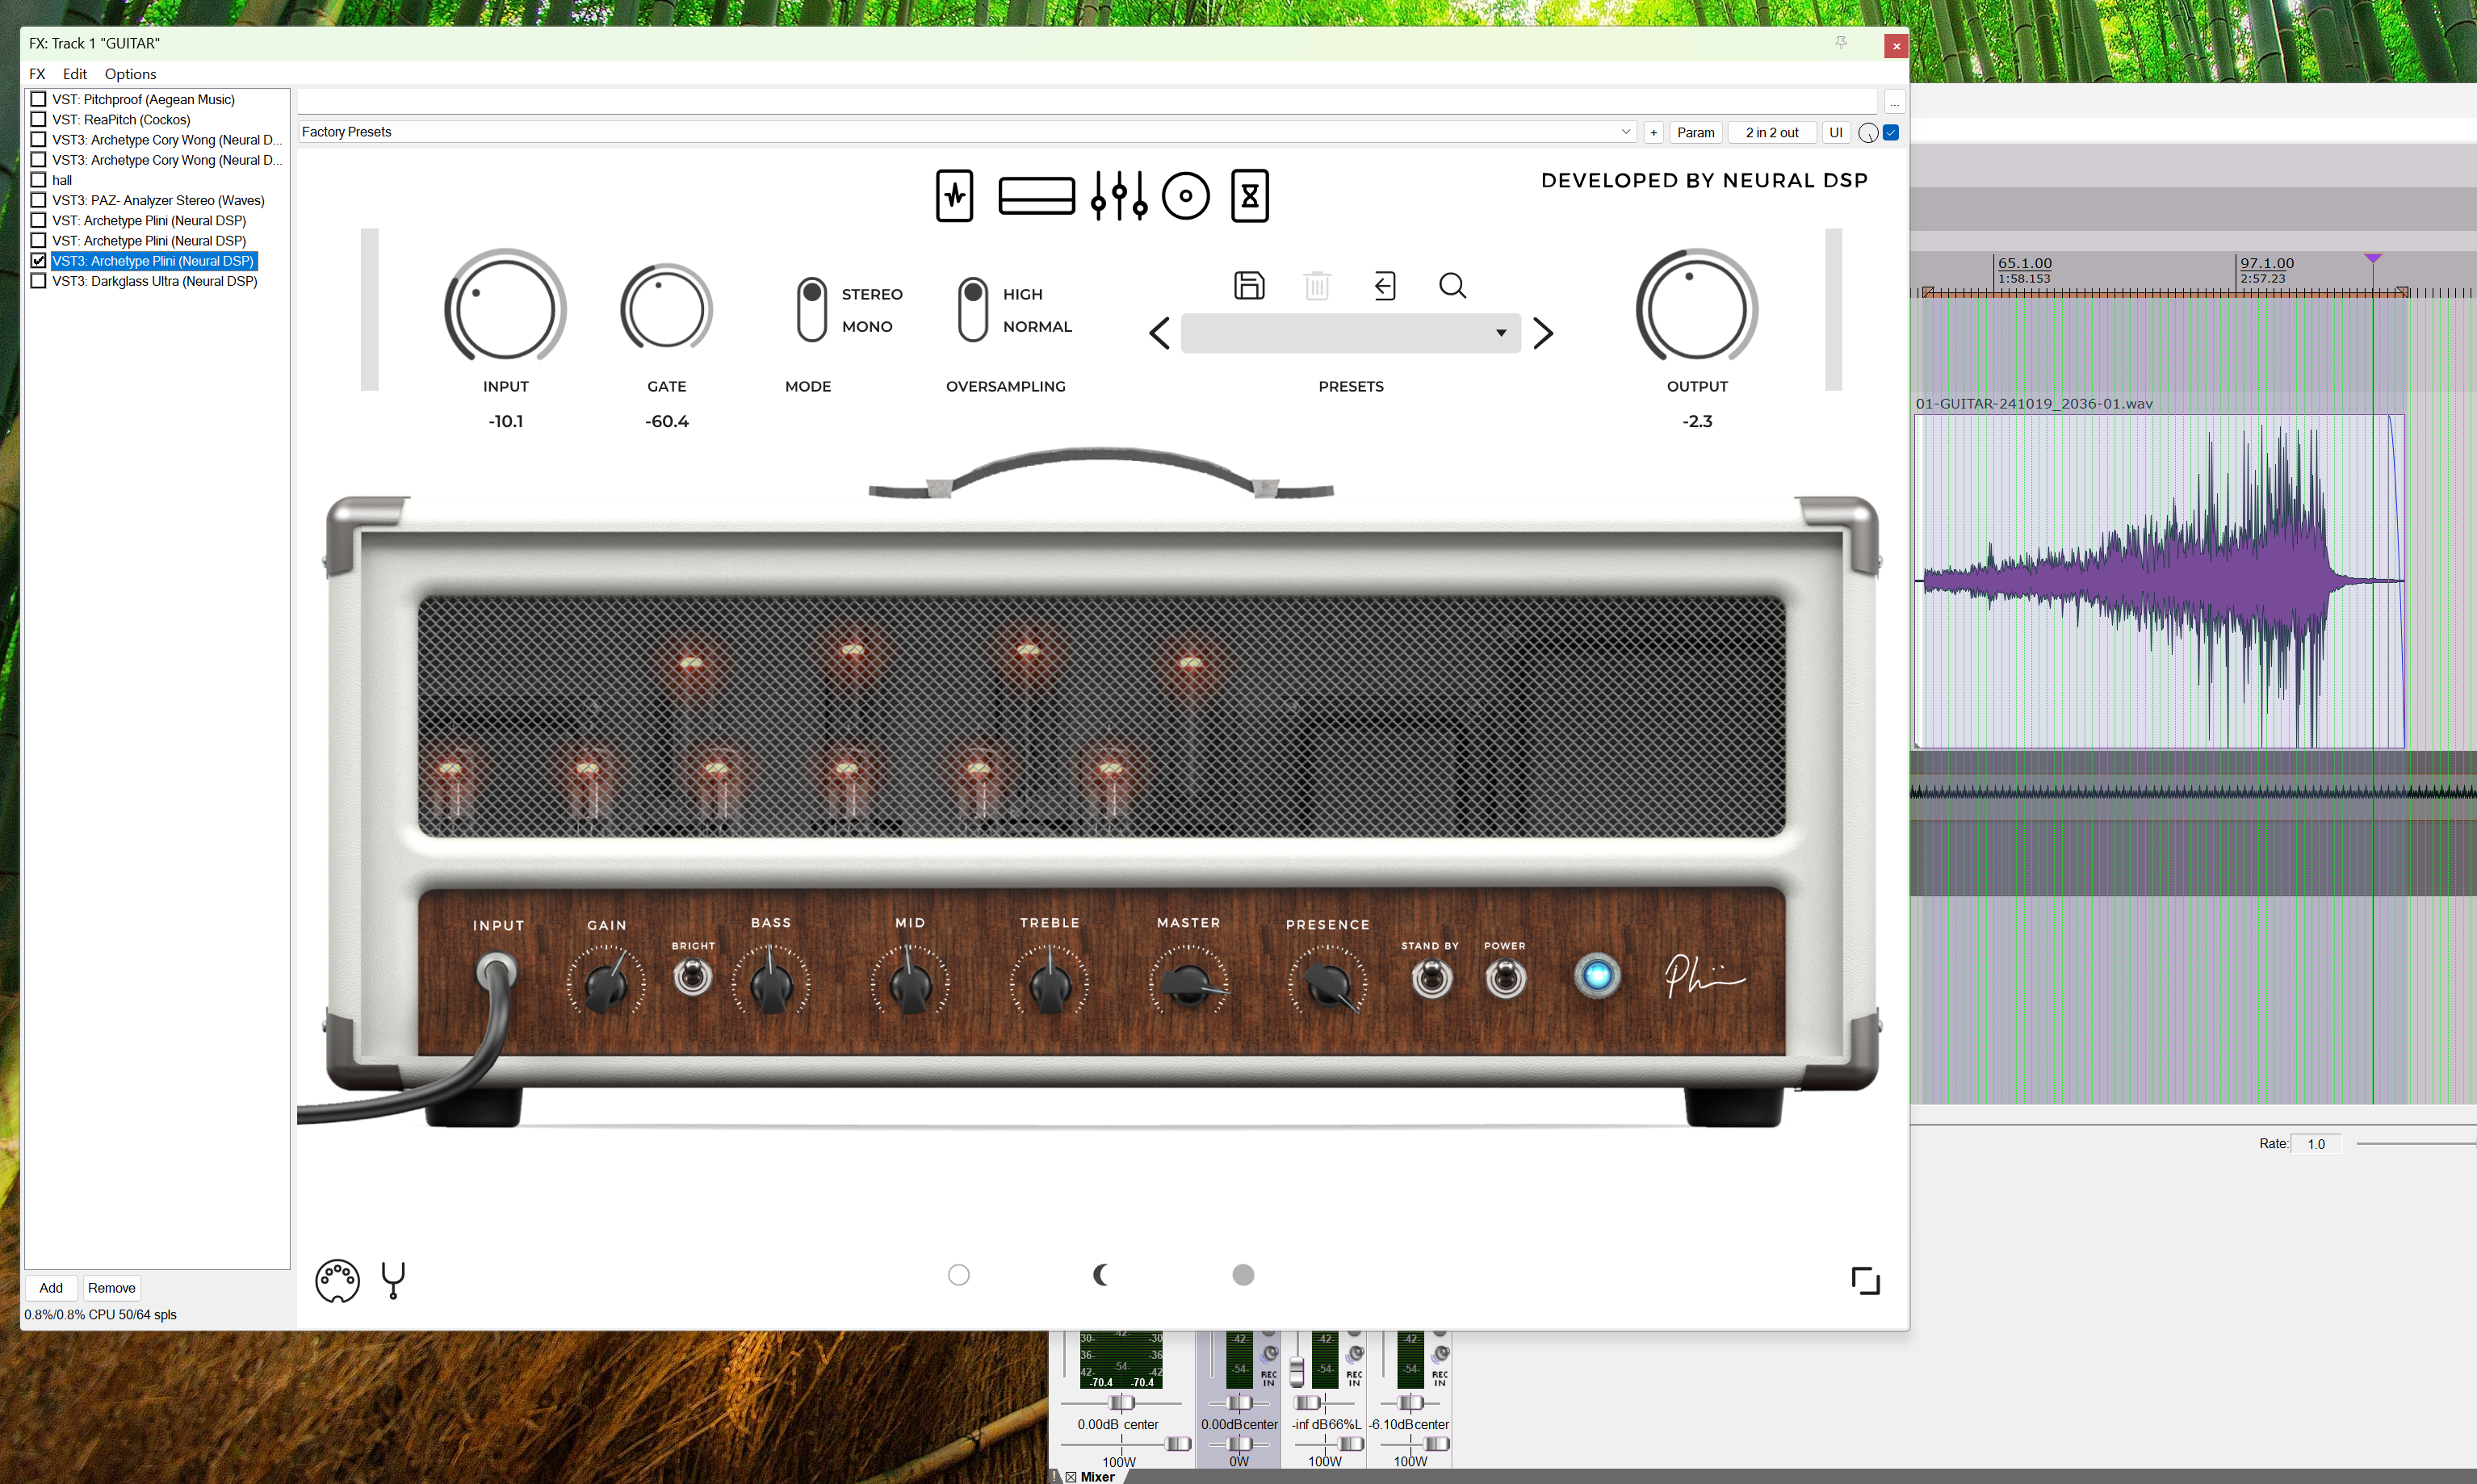Click the 01-GUITAR wav item in arrange view
2477x1484 pixels.
[x=2158, y=580]
